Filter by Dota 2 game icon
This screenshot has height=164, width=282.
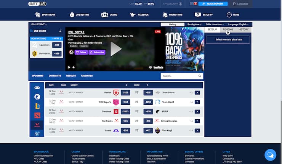click(x=37, y=115)
